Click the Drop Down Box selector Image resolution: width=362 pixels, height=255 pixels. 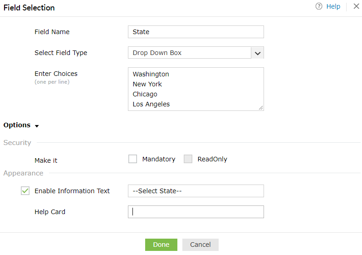pyautogui.click(x=190, y=53)
